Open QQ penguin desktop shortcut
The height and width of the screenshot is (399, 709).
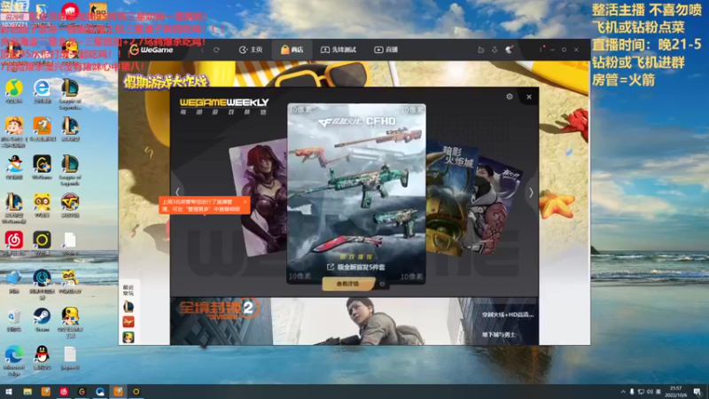(42, 357)
